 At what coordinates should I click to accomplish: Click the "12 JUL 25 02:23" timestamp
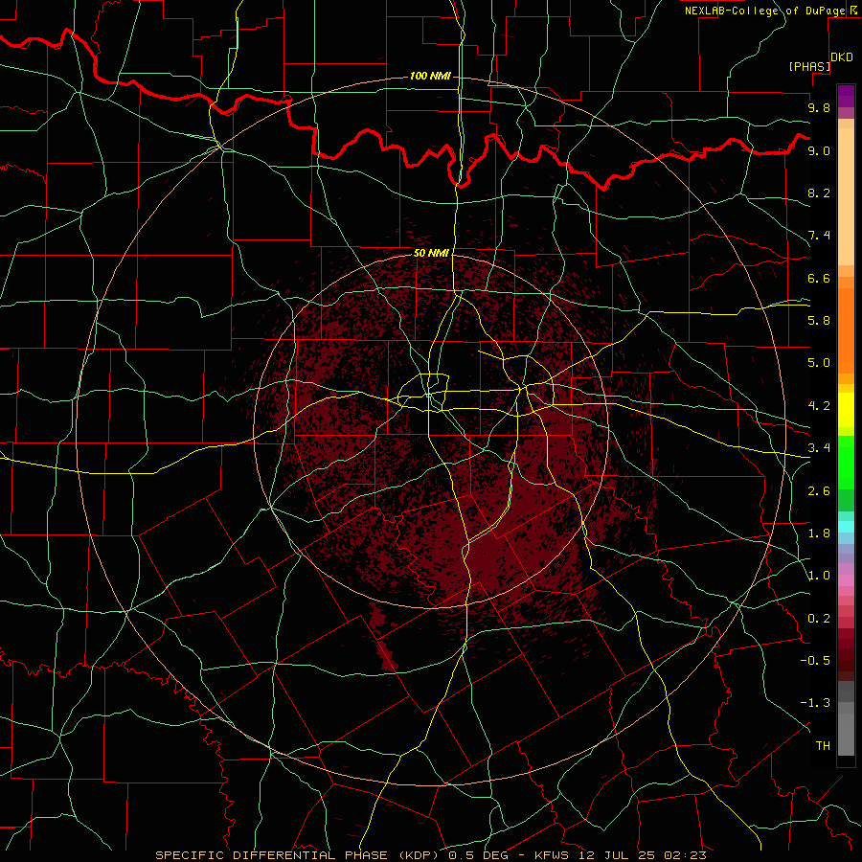click(x=642, y=855)
